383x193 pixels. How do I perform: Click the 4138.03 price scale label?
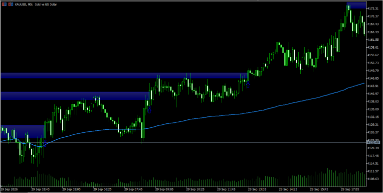373,101
